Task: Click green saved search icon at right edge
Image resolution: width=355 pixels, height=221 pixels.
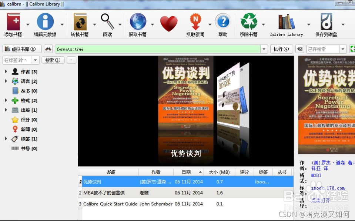Action: pos(352,49)
